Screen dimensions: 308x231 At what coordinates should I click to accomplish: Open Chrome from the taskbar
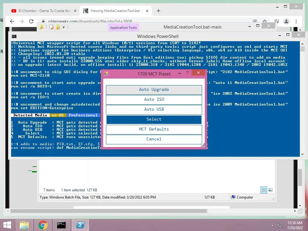coord(43,225)
